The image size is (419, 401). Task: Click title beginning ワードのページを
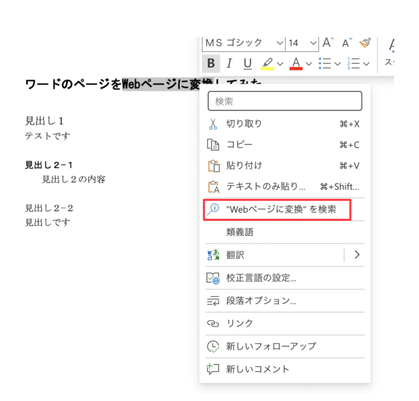point(74,84)
